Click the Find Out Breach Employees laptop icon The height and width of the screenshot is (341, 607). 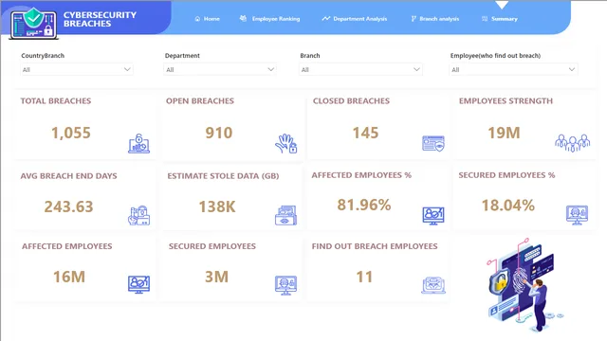click(x=433, y=285)
